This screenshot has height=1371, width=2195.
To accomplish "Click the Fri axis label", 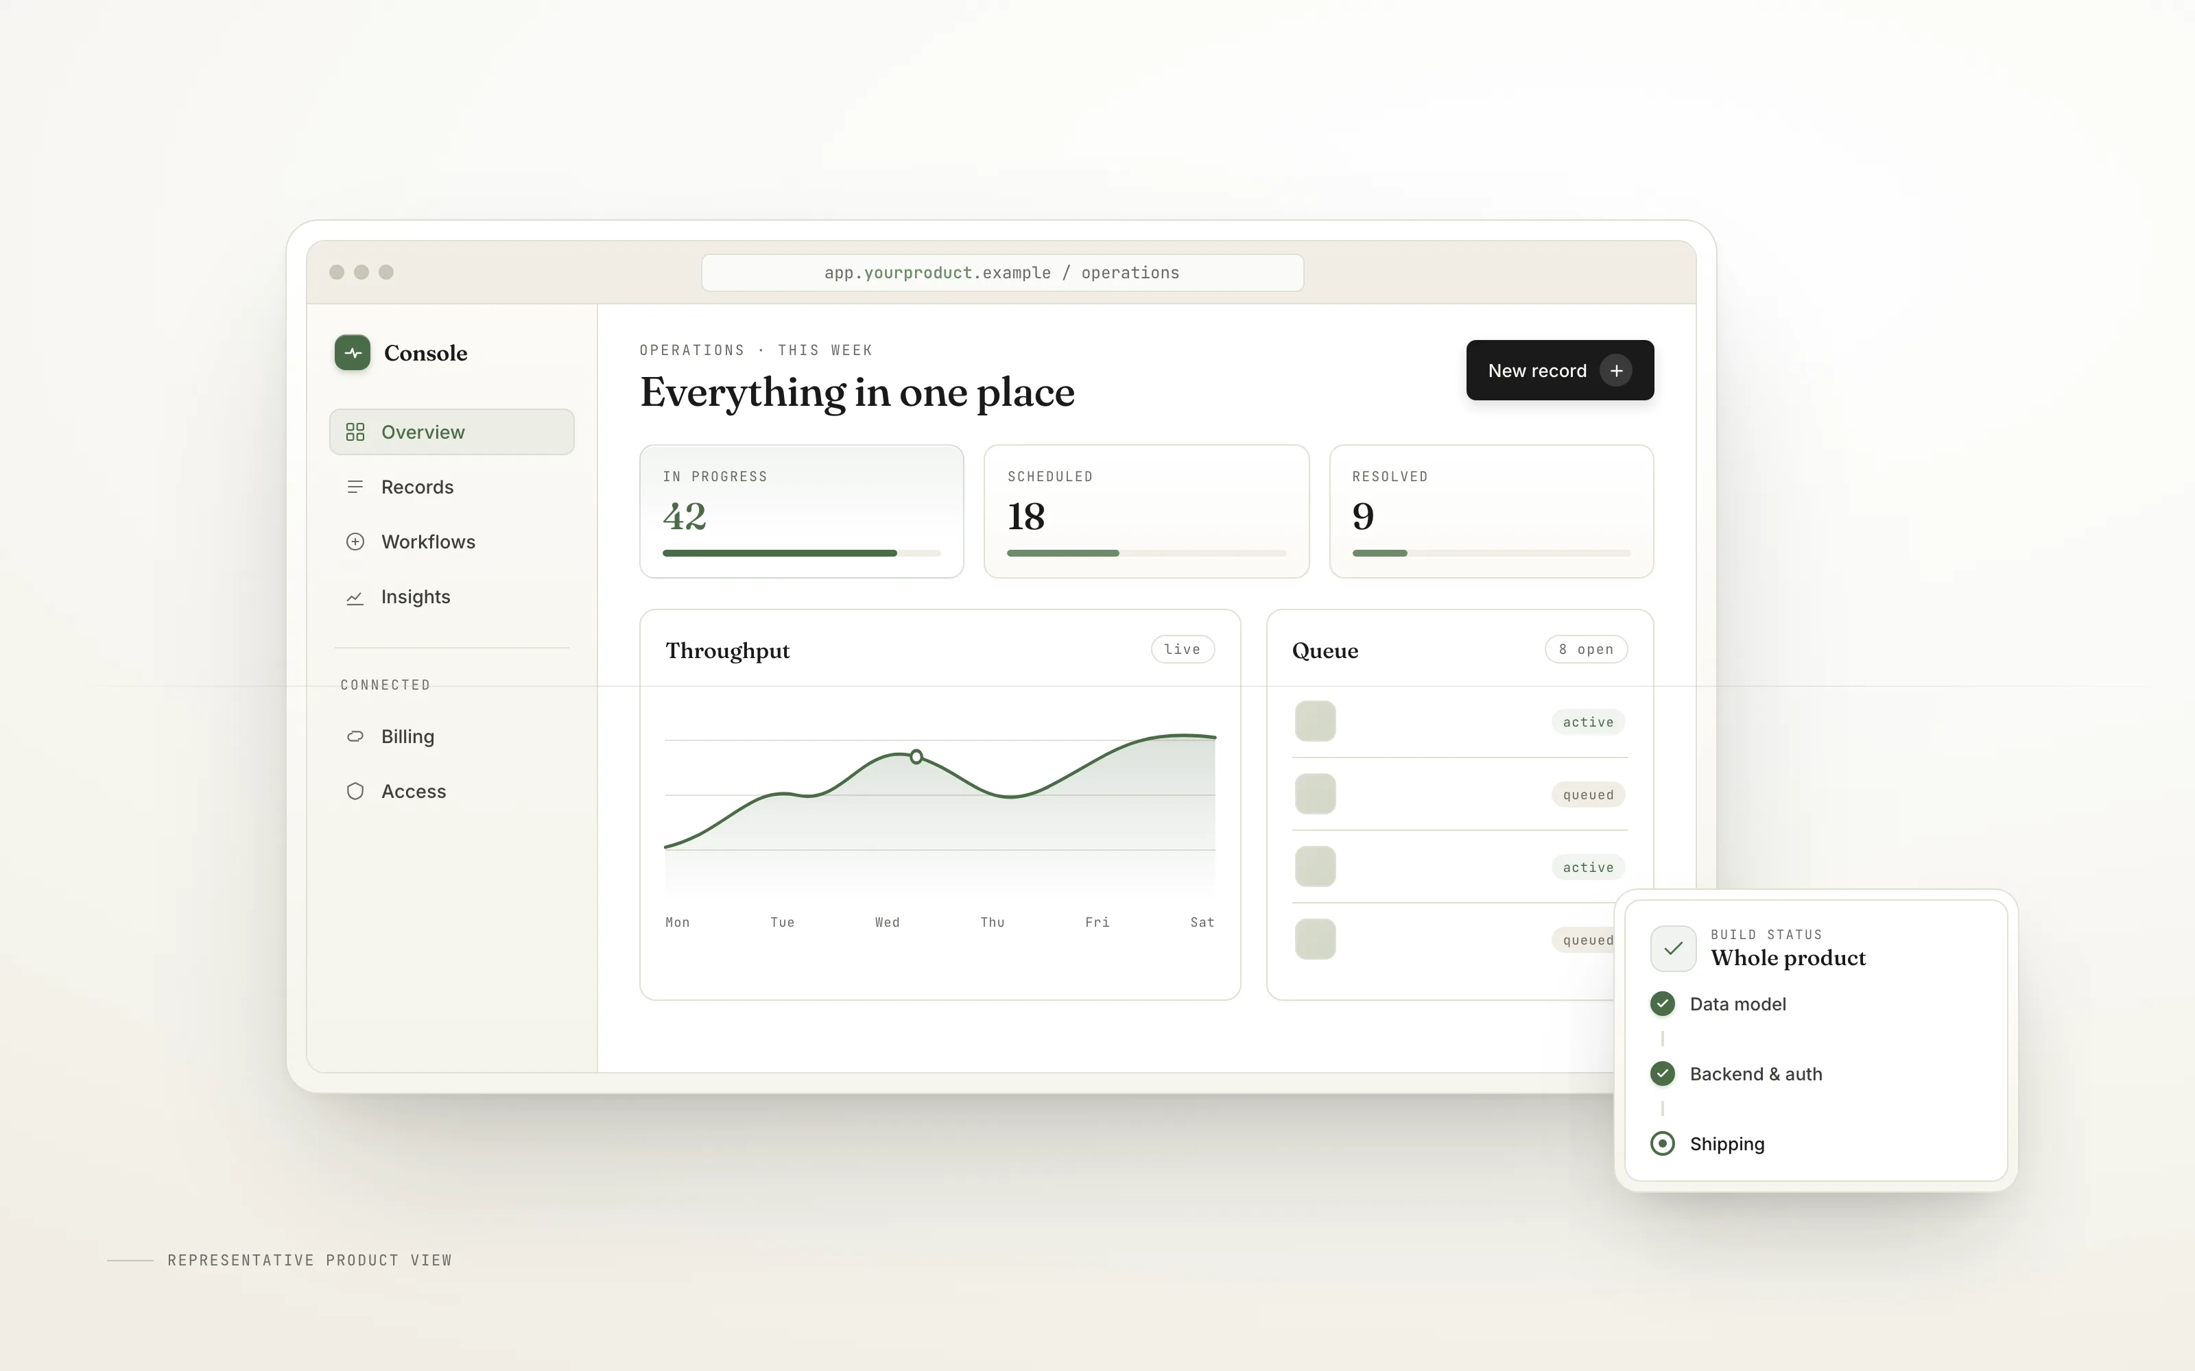I will 1097,922.
